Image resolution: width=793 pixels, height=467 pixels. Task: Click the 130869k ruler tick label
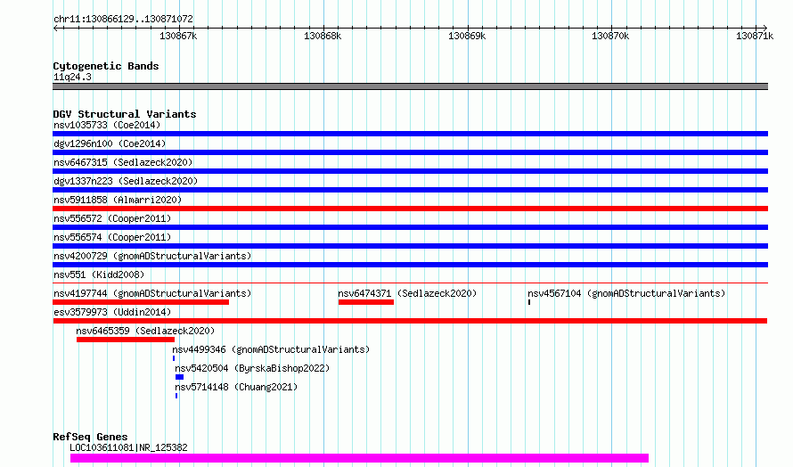coord(467,36)
